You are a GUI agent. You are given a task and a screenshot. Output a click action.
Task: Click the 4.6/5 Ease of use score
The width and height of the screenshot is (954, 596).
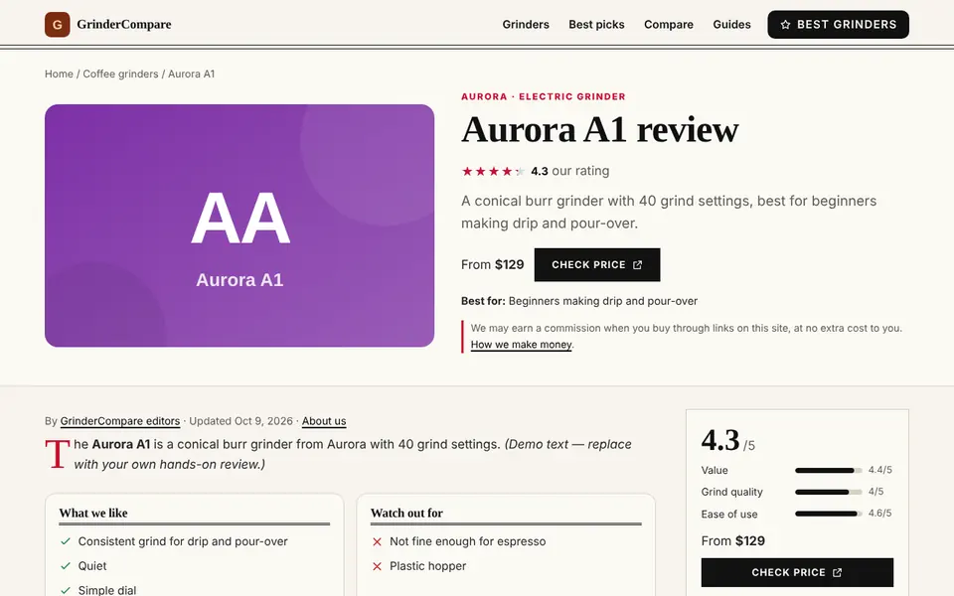879,514
